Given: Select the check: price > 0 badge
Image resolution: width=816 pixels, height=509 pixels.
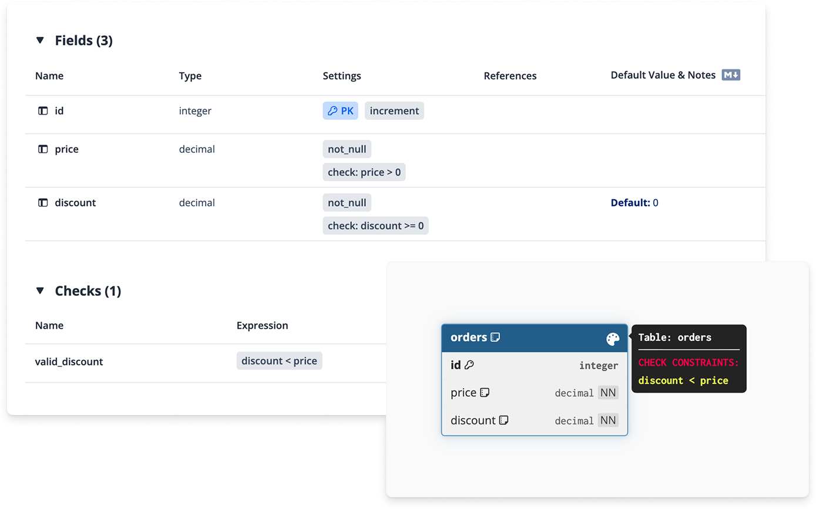Looking at the screenshot, I should pyautogui.click(x=364, y=171).
